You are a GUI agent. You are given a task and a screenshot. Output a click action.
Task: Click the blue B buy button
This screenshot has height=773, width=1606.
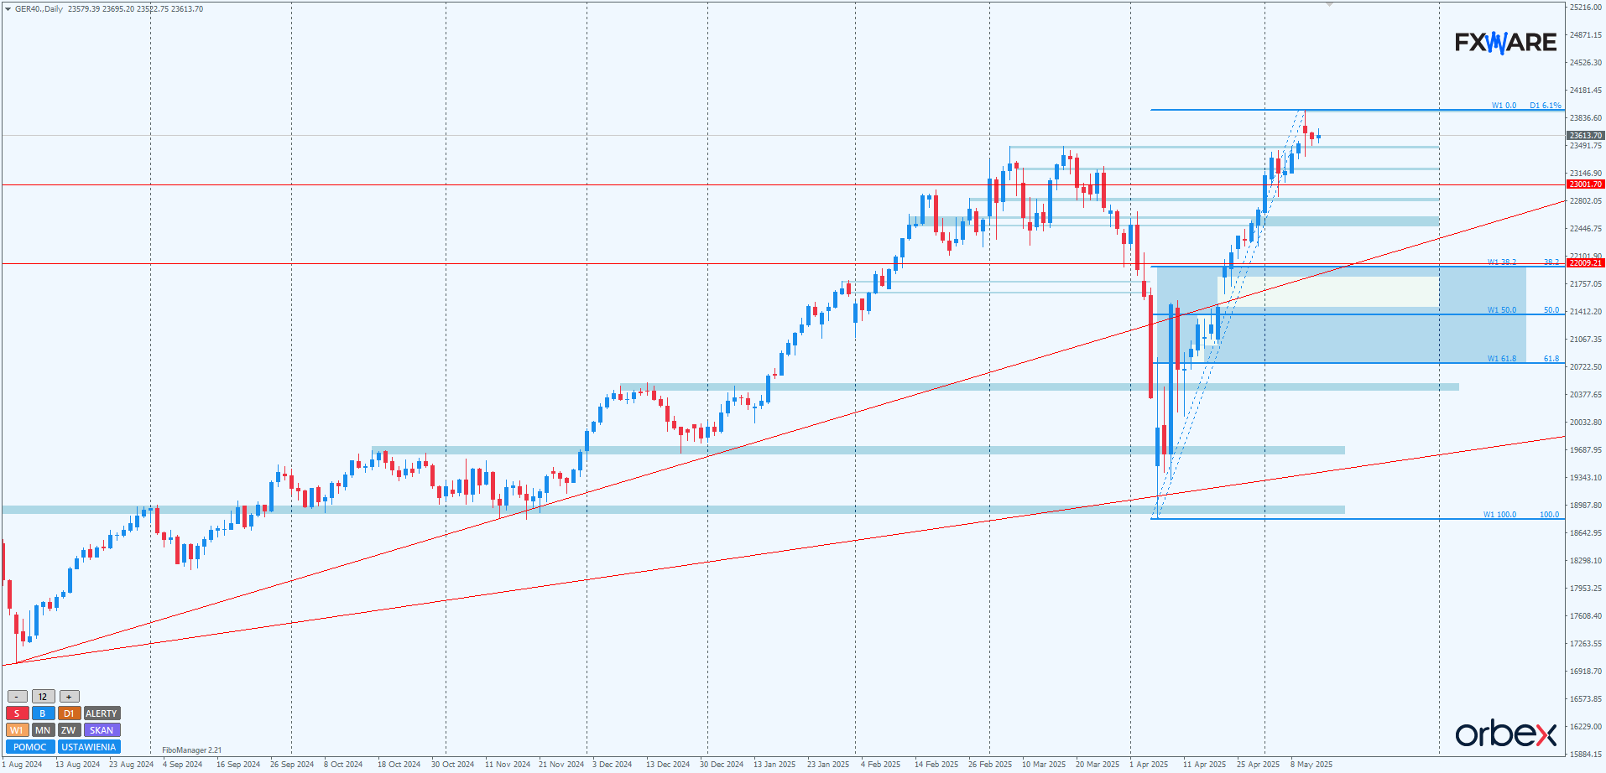pos(43,713)
